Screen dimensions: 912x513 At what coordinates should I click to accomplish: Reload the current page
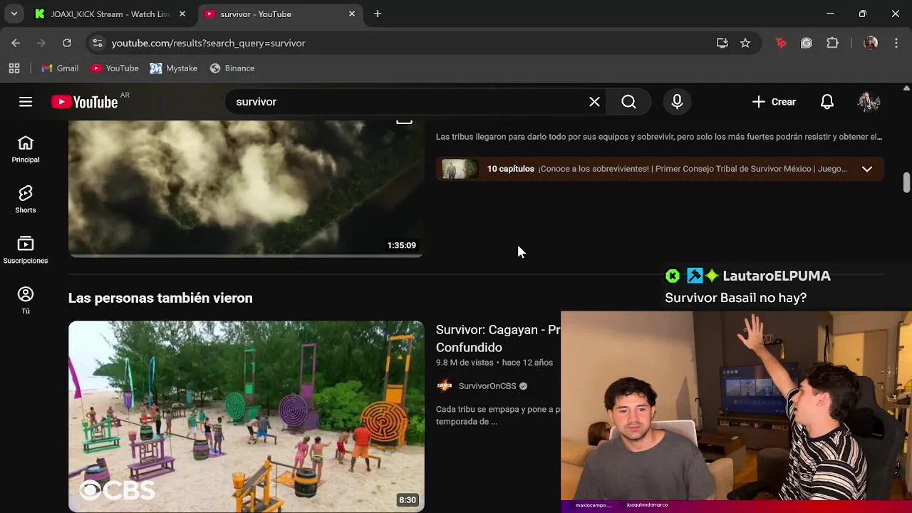click(x=67, y=43)
